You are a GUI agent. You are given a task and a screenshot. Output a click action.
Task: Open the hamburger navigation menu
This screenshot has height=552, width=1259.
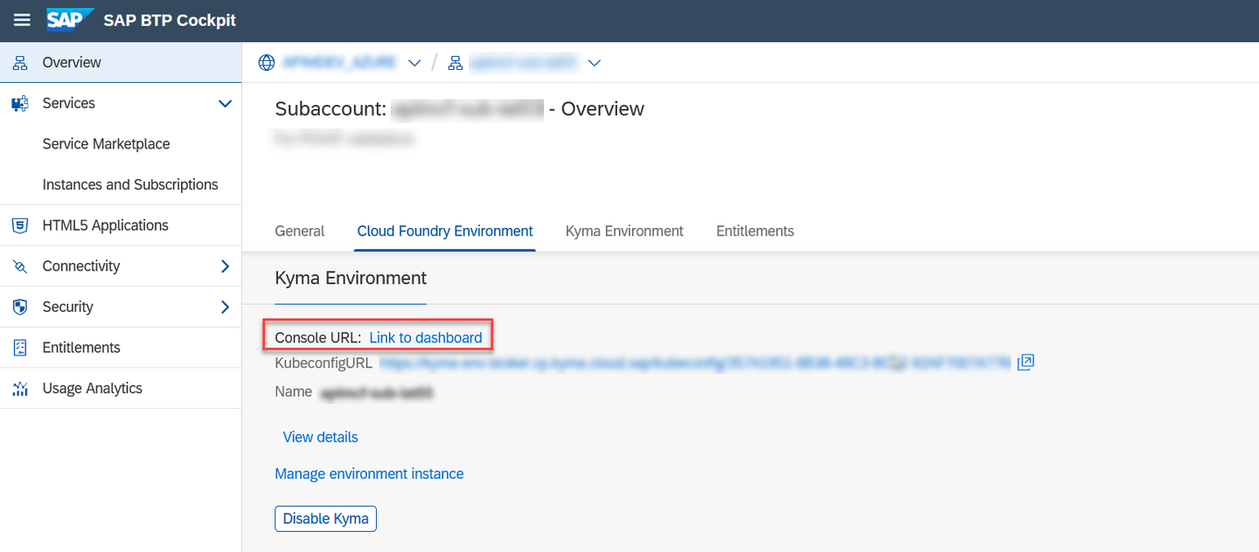click(22, 20)
